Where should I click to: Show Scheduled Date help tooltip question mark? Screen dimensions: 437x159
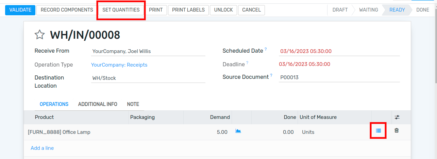click(x=266, y=49)
